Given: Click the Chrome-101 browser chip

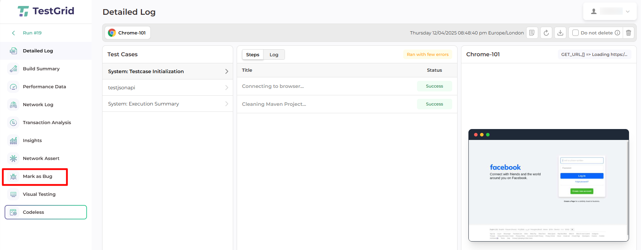Looking at the screenshot, I should coord(127,33).
